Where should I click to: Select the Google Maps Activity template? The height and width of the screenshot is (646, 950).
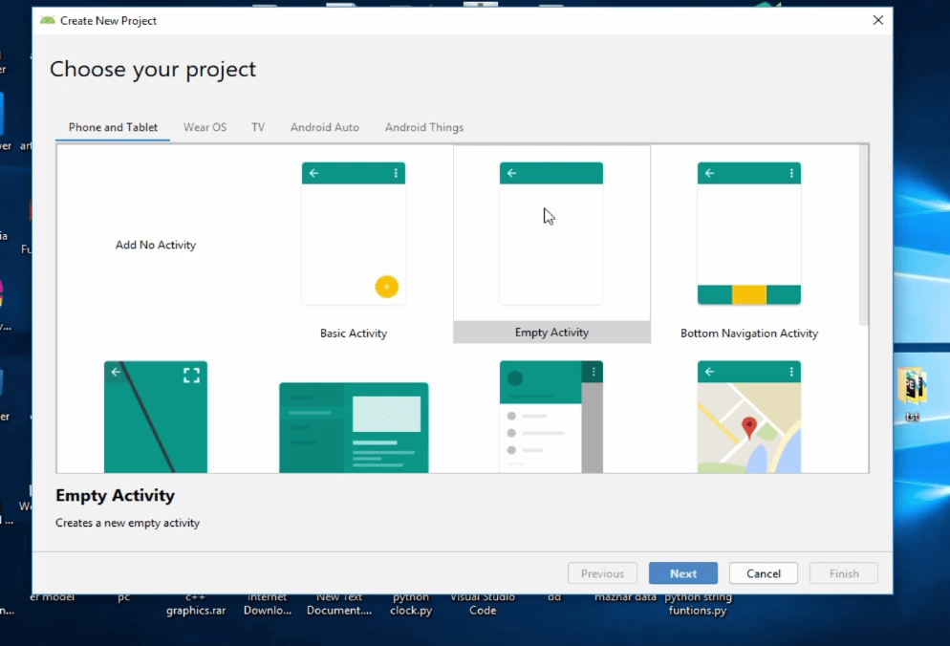click(748, 417)
